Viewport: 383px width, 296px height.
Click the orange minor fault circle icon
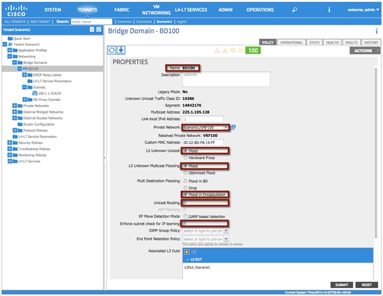[x=233, y=51]
